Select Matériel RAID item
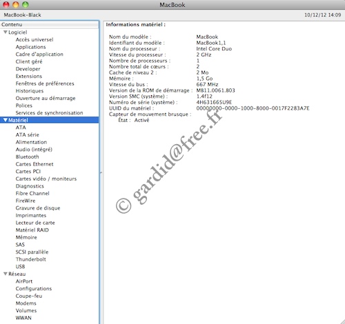 point(32,230)
